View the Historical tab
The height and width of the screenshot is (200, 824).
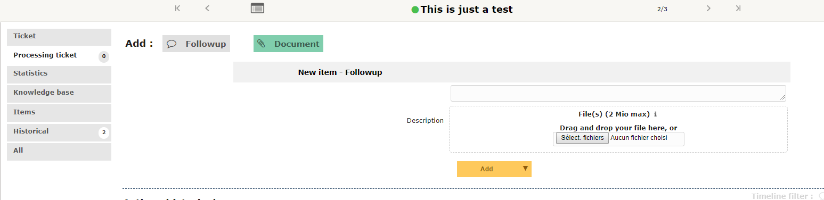point(59,132)
